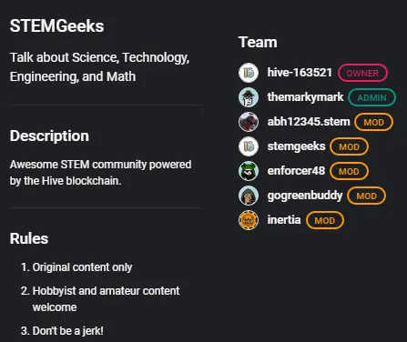
Task: Open the stemgeeks username link
Action: 296,146
